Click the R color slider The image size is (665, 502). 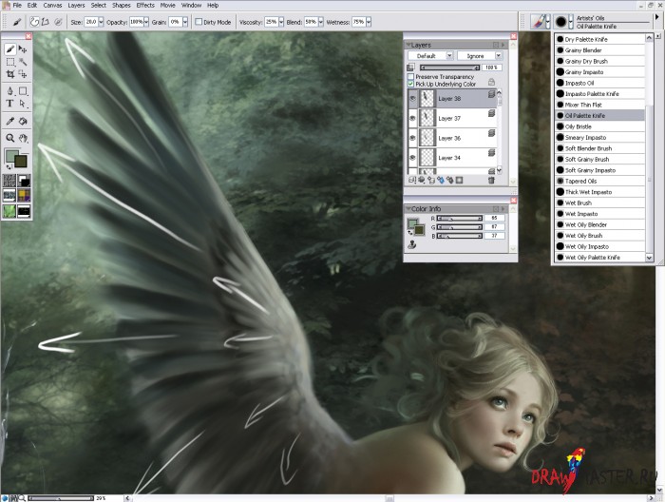[460, 218]
